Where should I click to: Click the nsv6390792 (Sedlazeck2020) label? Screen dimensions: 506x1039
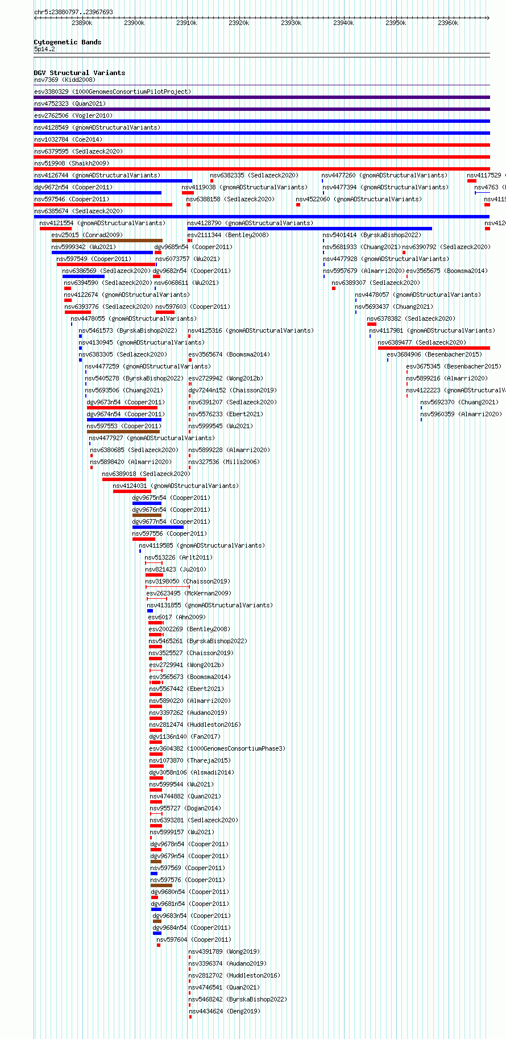(x=446, y=247)
